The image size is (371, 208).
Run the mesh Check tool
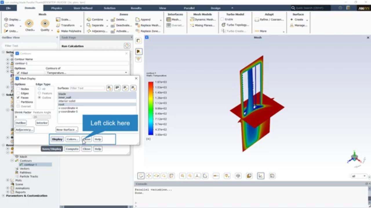pos(29,25)
